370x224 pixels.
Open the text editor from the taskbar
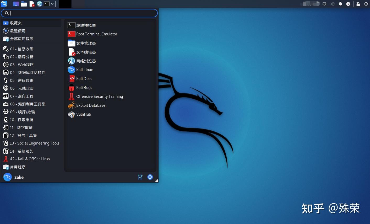(x=32, y=4)
